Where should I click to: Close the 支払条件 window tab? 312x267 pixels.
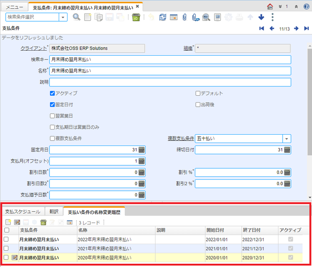[137, 7]
